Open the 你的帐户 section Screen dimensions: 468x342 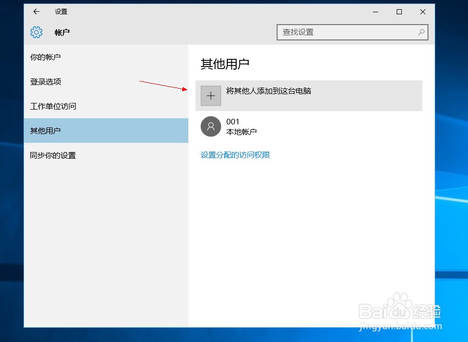(106, 57)
